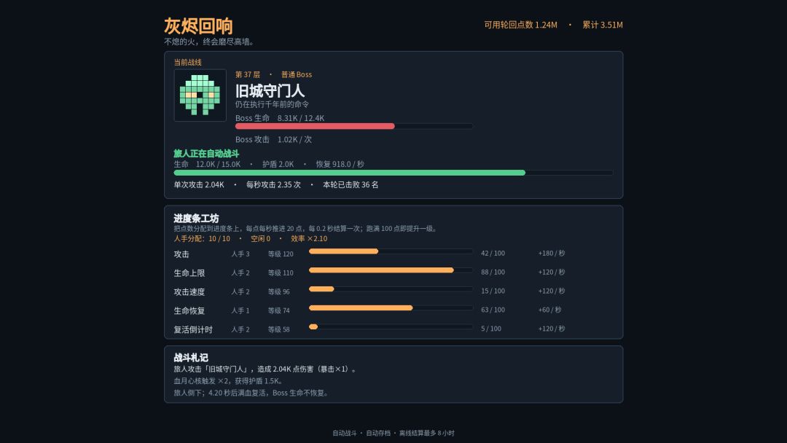Click 等级 96 level value
This screenshot has height=443, width=787.
278,291
